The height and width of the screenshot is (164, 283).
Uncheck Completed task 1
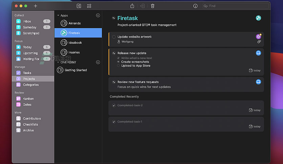[x=114, y=122]
